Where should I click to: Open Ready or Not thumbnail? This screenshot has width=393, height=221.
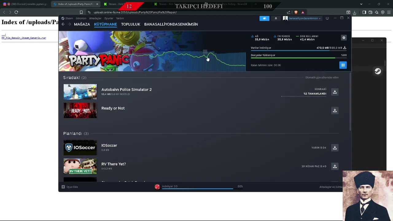80,110
